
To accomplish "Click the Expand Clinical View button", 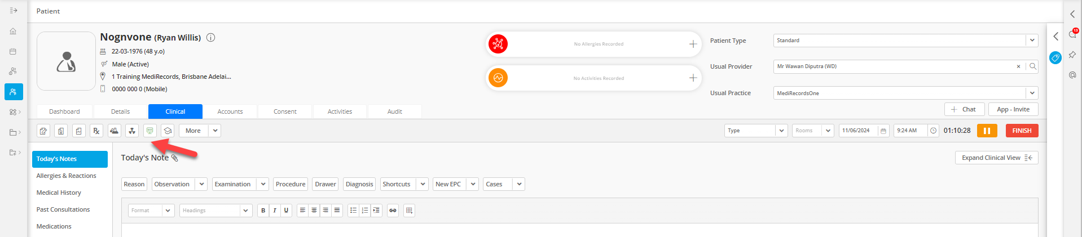I will coord(996,158).
